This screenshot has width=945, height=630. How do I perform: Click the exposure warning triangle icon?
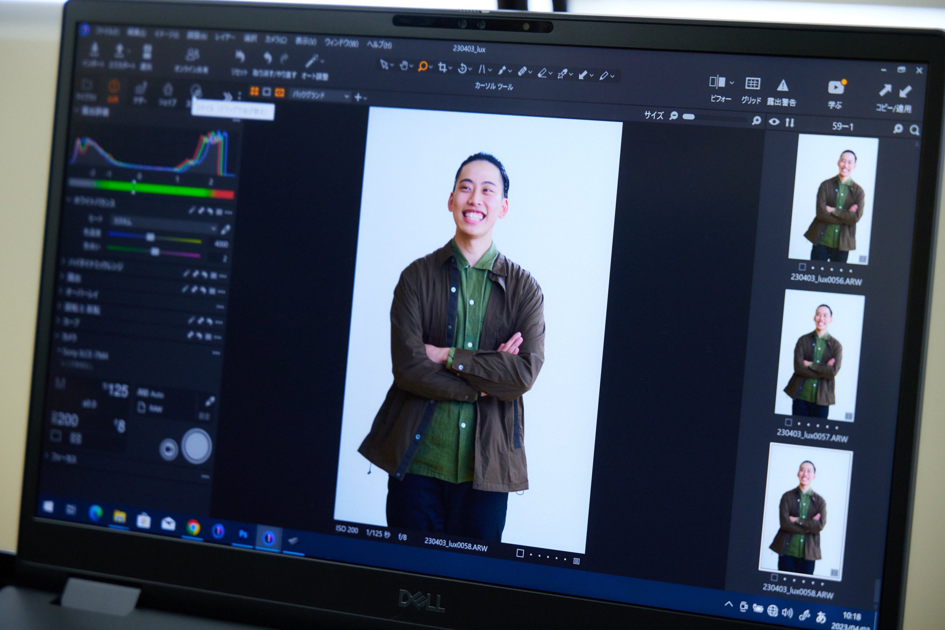782,85
